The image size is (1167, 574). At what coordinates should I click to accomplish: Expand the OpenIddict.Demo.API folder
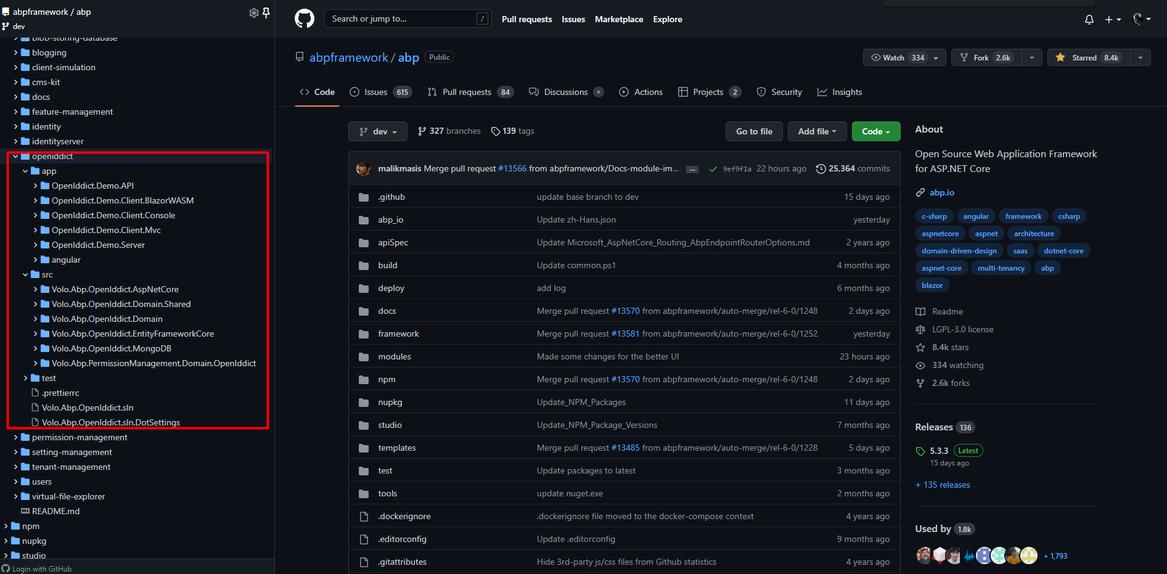point(35,186)
